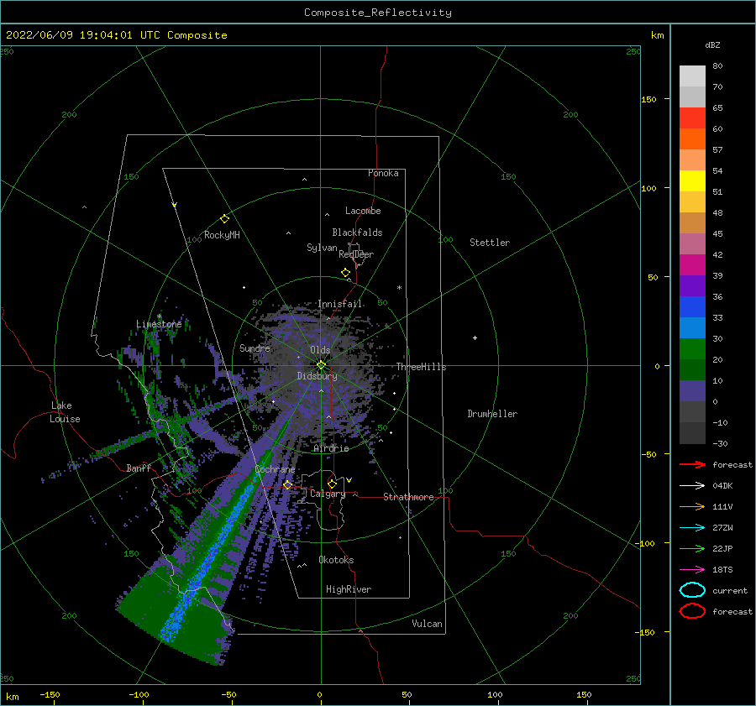
Task: Click the Stettler label
Action: coord(490,243)
